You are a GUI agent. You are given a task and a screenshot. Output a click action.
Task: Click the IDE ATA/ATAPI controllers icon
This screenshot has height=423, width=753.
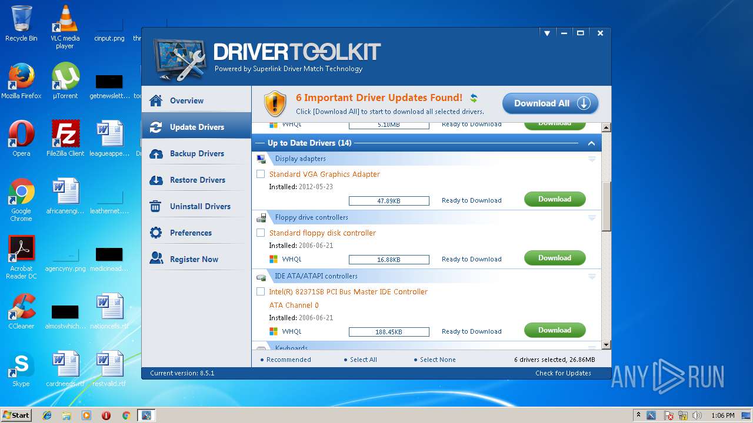point(261,276)
